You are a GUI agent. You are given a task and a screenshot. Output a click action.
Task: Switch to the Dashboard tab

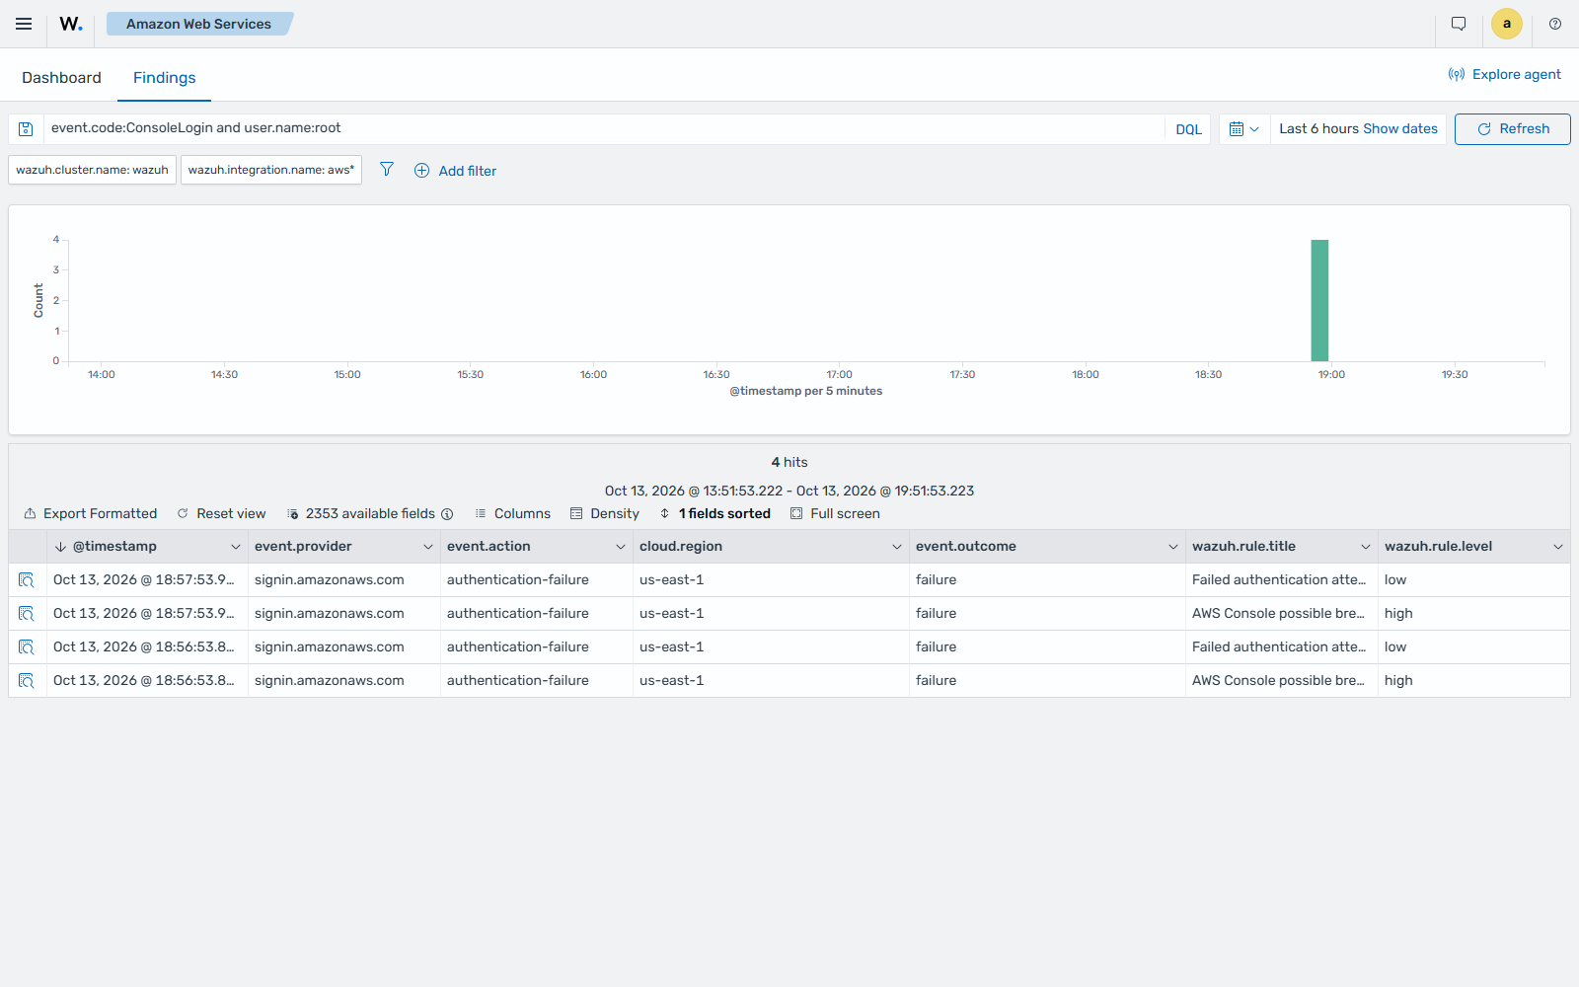coord(61,78)
